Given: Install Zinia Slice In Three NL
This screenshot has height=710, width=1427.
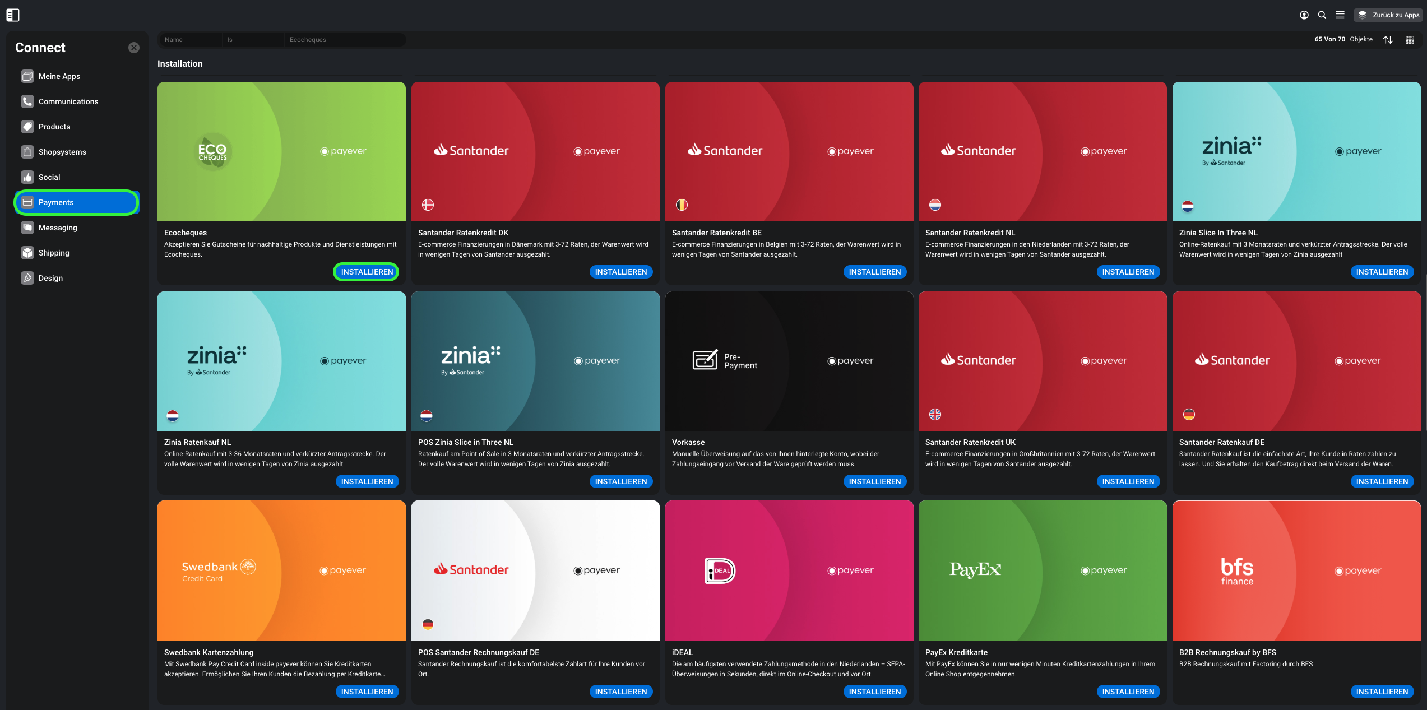Looking at the screenshot, I should click(x=1382, y=272).
